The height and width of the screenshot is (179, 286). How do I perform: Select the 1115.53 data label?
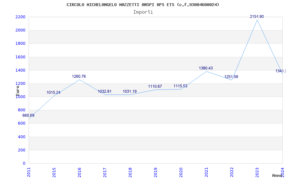181,86
